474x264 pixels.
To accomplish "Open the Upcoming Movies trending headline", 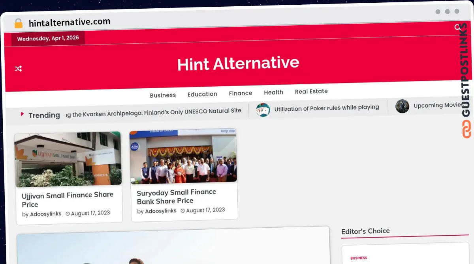I will click(439, 105).
